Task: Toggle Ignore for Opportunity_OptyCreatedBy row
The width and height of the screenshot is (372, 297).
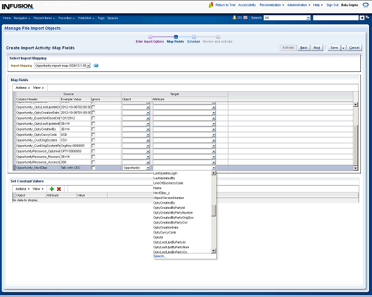Action: [94, 129]
